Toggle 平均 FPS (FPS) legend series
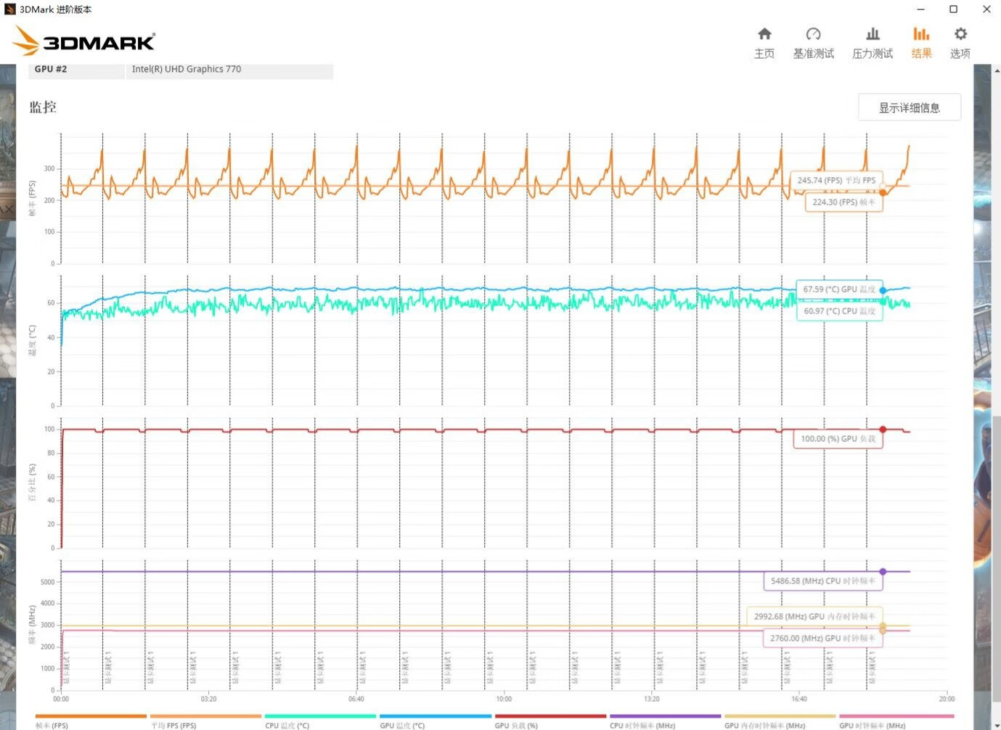 click(x=205, y=721)
